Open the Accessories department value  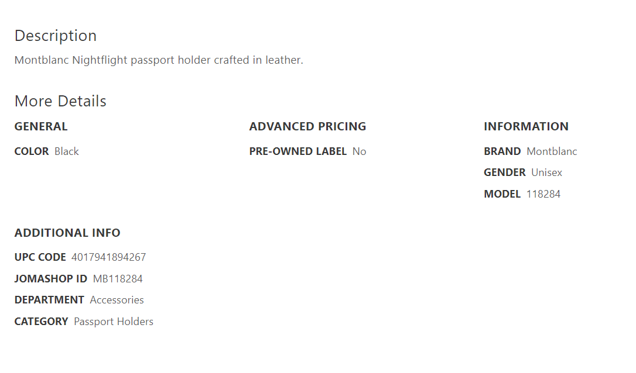[117, 300]
